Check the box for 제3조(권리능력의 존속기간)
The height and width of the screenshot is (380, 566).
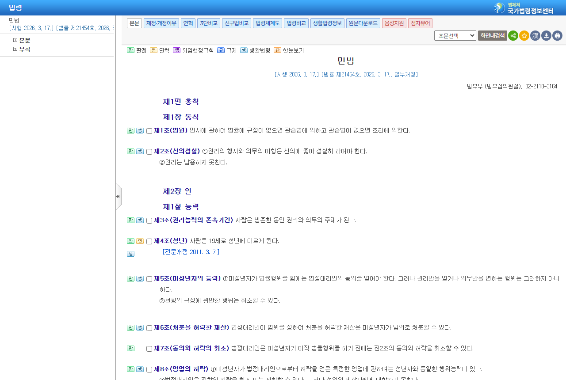click(x=149, y=221)
